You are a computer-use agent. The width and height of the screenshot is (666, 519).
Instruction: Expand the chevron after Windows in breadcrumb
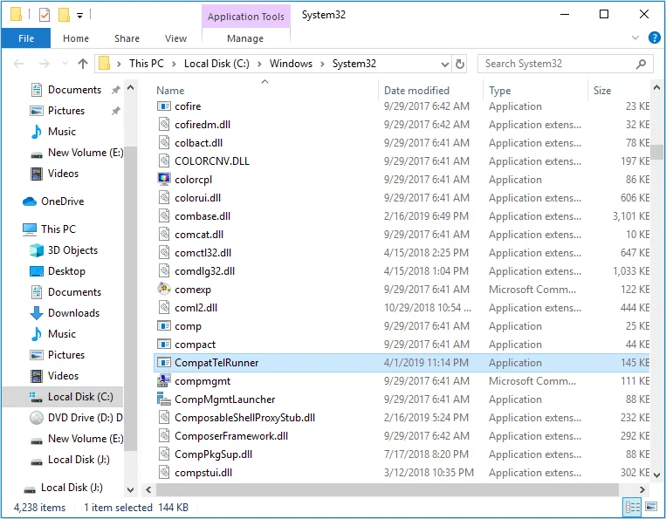[322, 64]
